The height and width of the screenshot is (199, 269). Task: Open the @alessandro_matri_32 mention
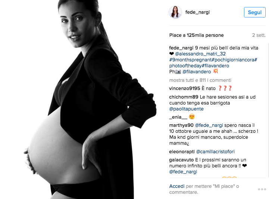(200, 54)
